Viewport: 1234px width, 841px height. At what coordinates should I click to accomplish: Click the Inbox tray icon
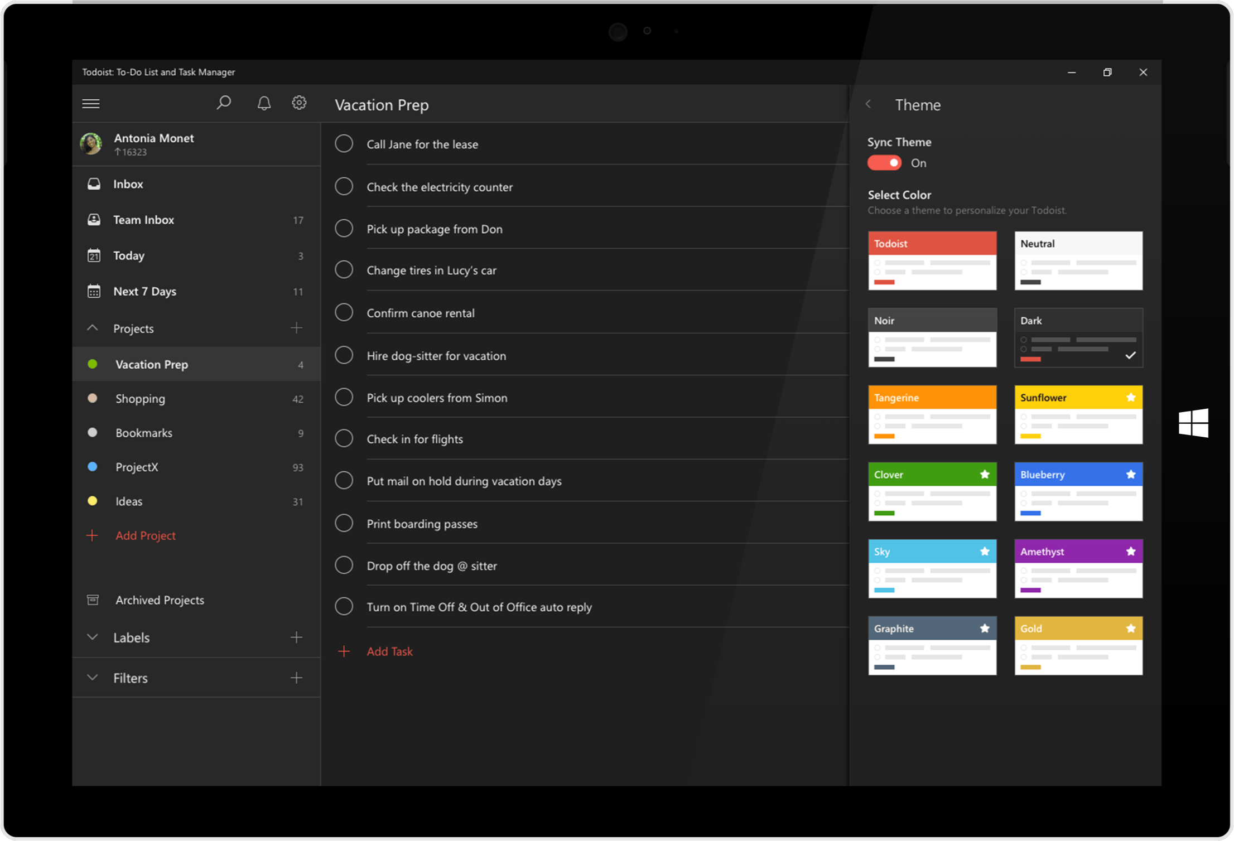point(94,184)
